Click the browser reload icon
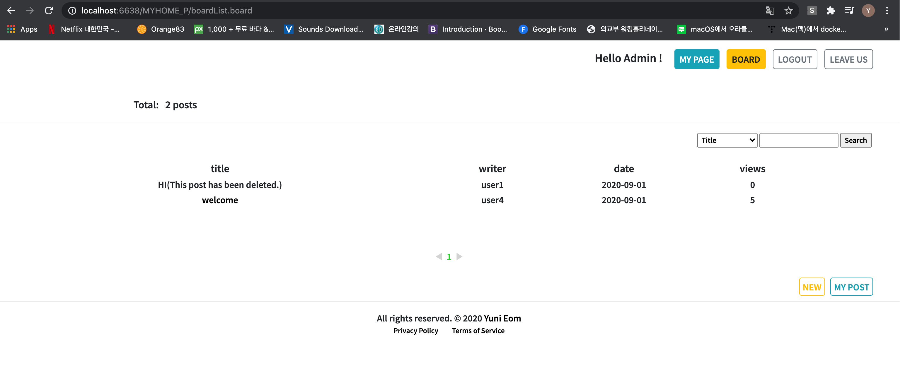The width and height of the screenshot is (900, 373). (49, 11)
